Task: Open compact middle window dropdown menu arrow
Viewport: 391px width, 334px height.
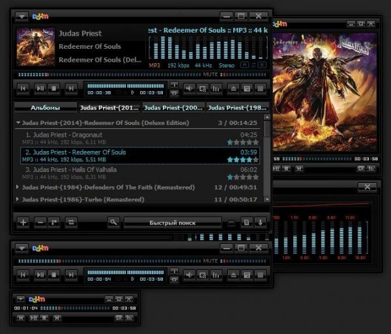Action: (x=22, y=248)
